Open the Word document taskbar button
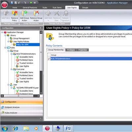 [x=68, y=128]
